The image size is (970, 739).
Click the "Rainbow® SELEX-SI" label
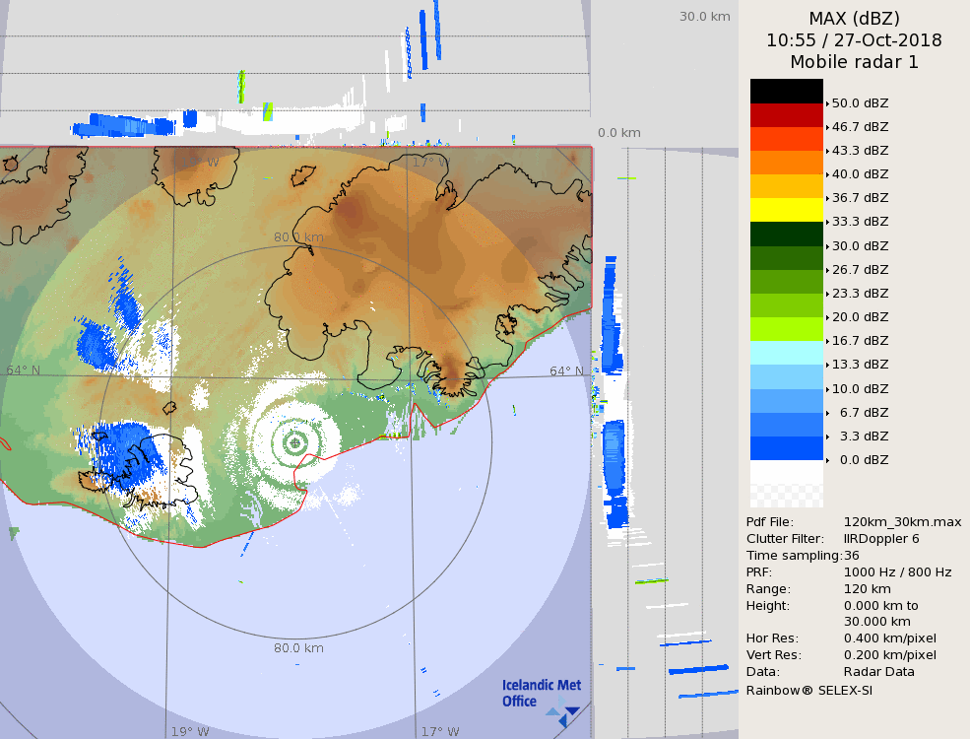click(808, 690)
